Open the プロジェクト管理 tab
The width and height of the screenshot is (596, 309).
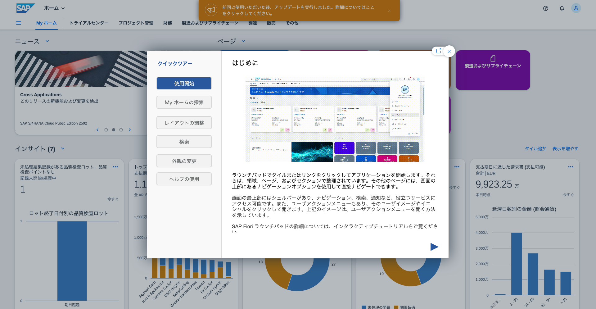pos(136,23)
